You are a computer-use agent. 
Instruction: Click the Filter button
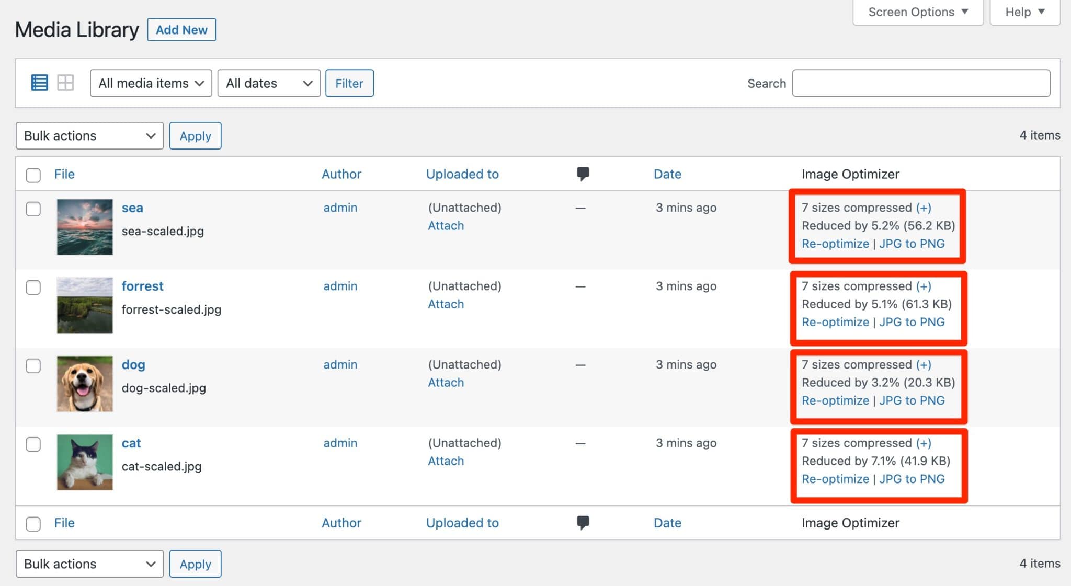tap(349, 83)
